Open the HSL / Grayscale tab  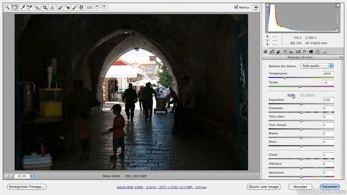(285, 51)
